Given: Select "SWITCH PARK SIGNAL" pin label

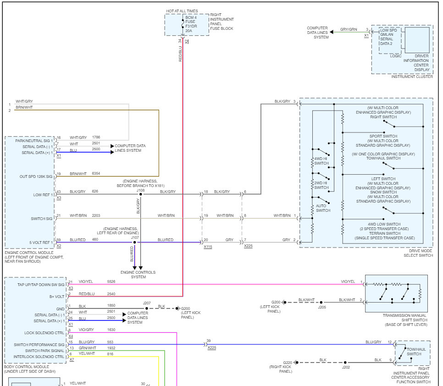Looking at the screenshot, I should [44, 351].
